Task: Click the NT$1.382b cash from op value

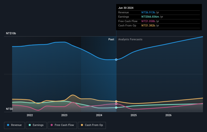Action: point(148,26)
